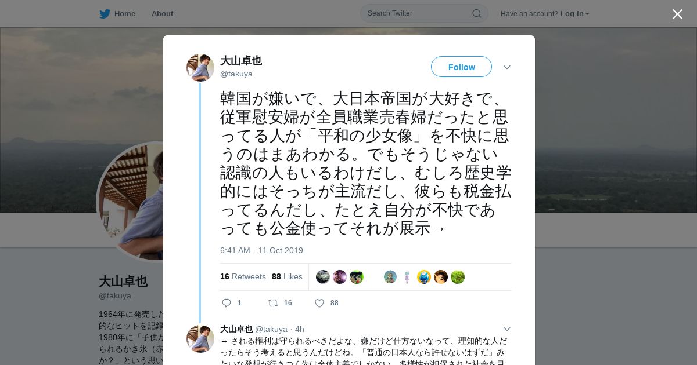Reply to the tweet via speech bubble icon
Screen dimensions: 697x365
point(227,302)
